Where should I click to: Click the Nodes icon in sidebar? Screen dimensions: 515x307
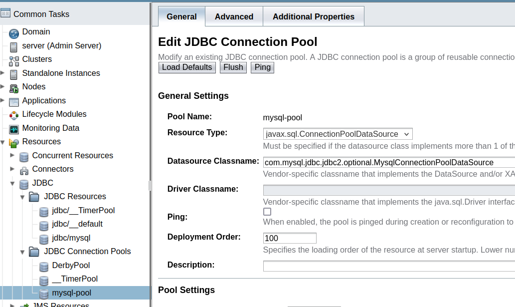coord(14,87)
